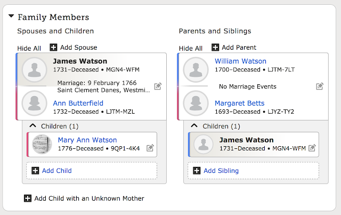
Task: Open Ann Butterfield's profile
Action: click(78, 103)
